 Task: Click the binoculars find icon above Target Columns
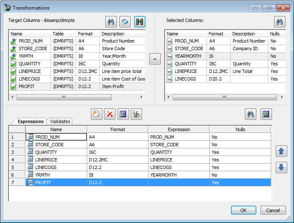pyautogui.click(x=111, y=21)
